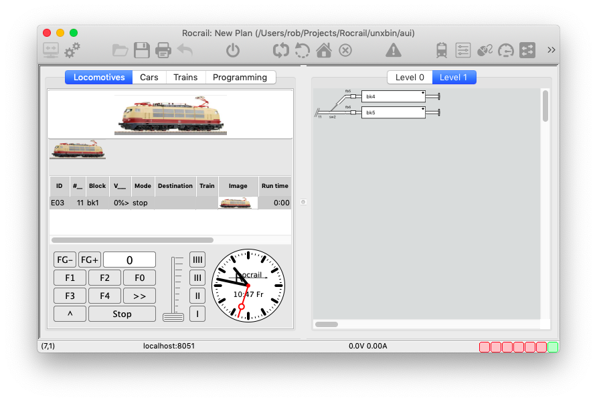This screenshot has width=597, height=402.
Task: Click the ^ button beside Stop
Action: click(x=70, y=314)
